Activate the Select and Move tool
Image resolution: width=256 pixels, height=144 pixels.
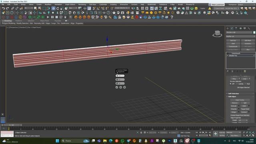tap(53, 8)
